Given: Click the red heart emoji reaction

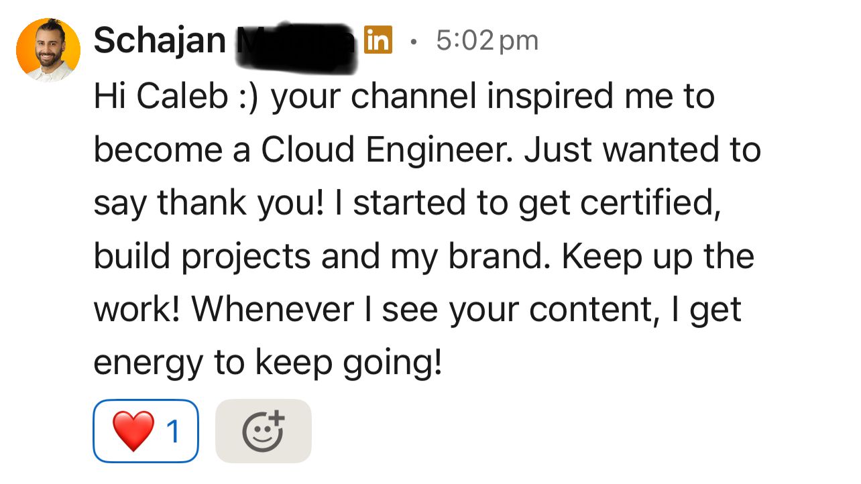Looking at the screenshot, I should point(133,430).
